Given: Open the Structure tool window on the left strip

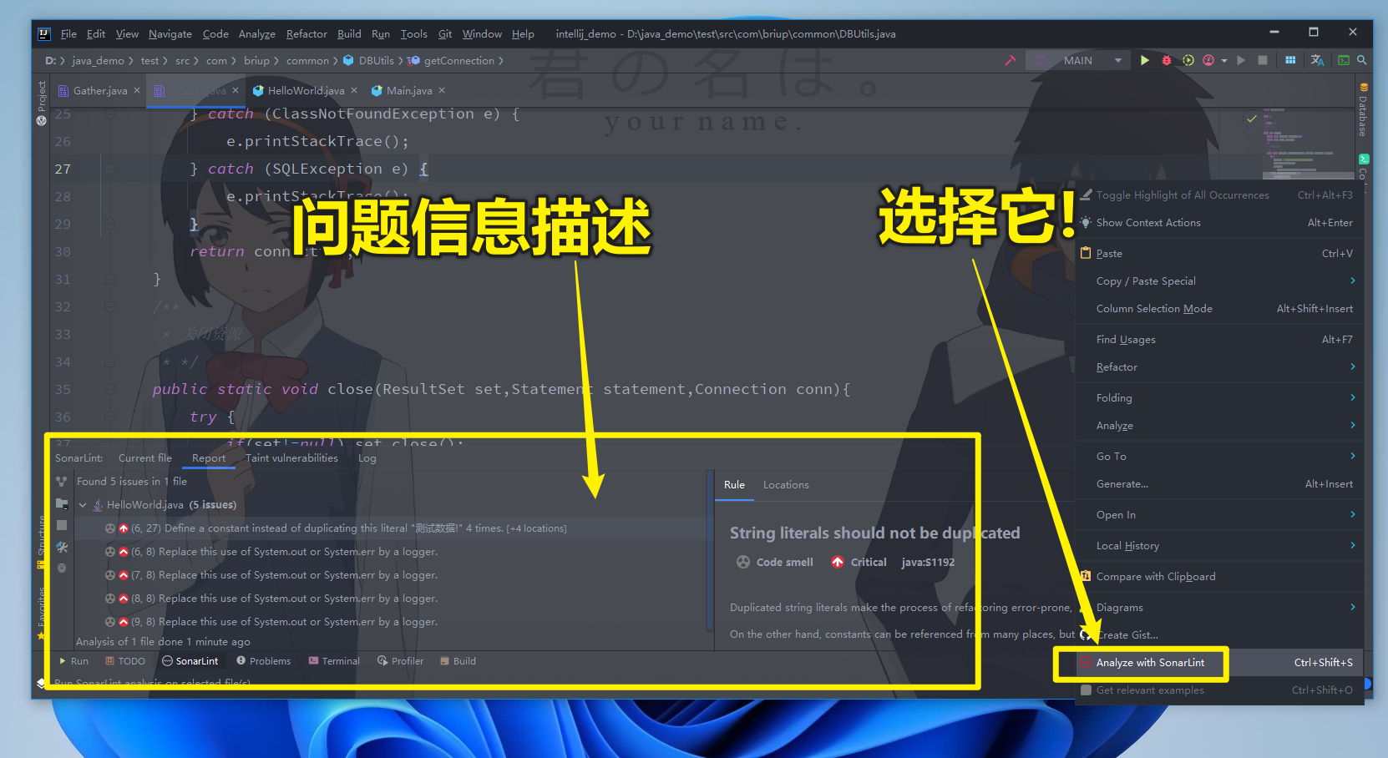Looking at the screenshot, I should tap(41, 543).
